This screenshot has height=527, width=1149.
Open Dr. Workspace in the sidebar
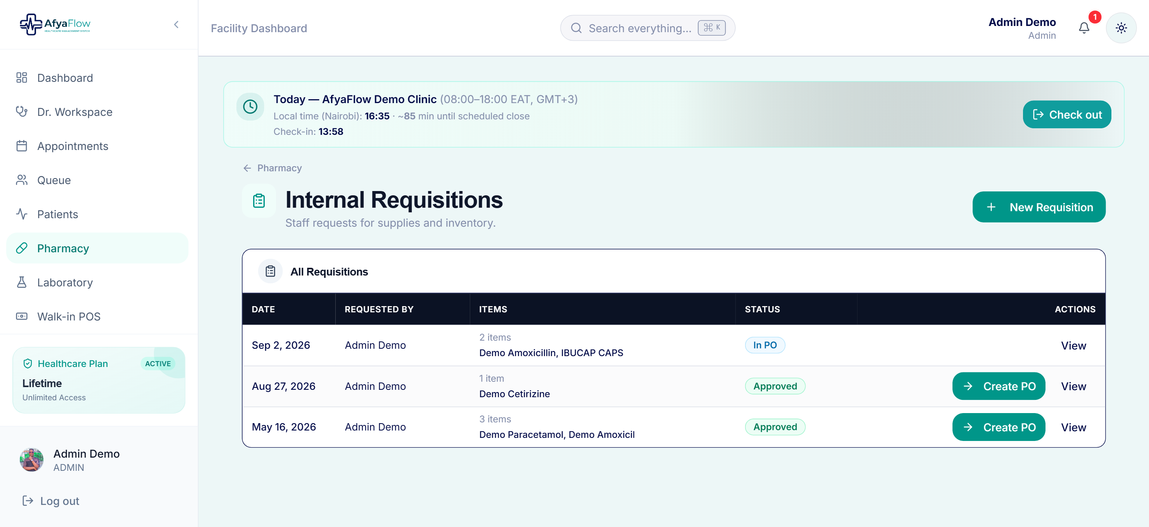(97, 112)
